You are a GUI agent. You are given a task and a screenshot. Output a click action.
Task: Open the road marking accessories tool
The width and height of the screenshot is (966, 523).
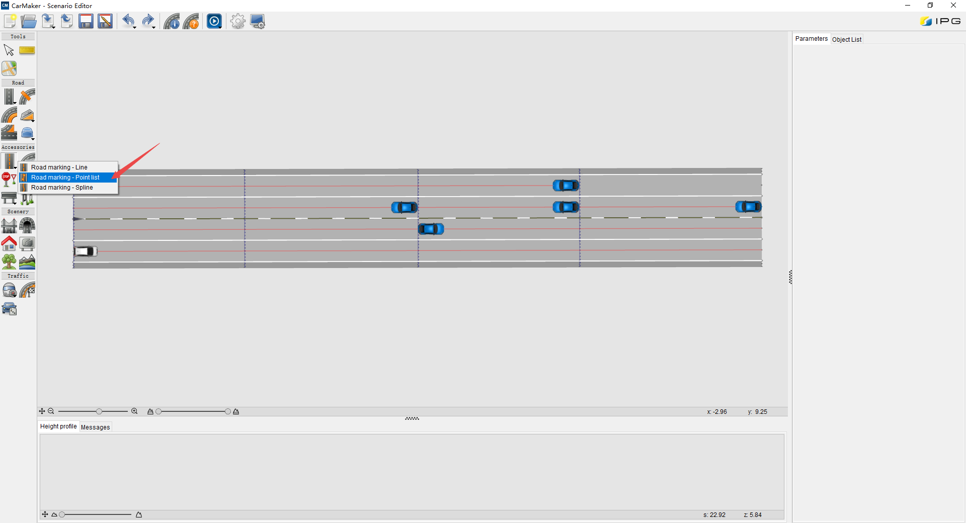click(9, 161)
